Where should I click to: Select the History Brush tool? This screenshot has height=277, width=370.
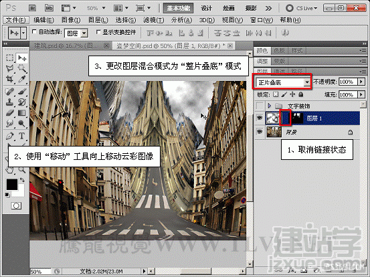pyautogui.click(x=22, y=102)
